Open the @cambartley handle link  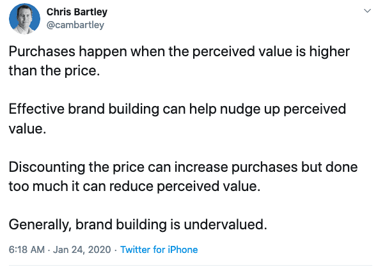pyautogui.click(x=75, y=25)
